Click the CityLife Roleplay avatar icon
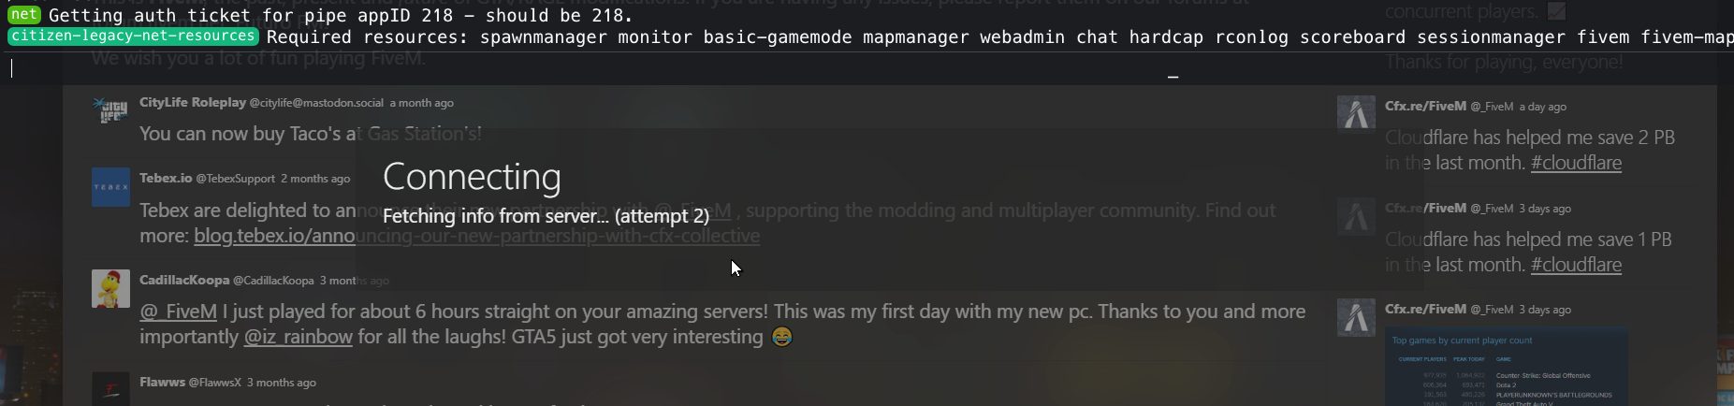The height and width of the screenshot is (406, 1734). [x=110, y=110]
